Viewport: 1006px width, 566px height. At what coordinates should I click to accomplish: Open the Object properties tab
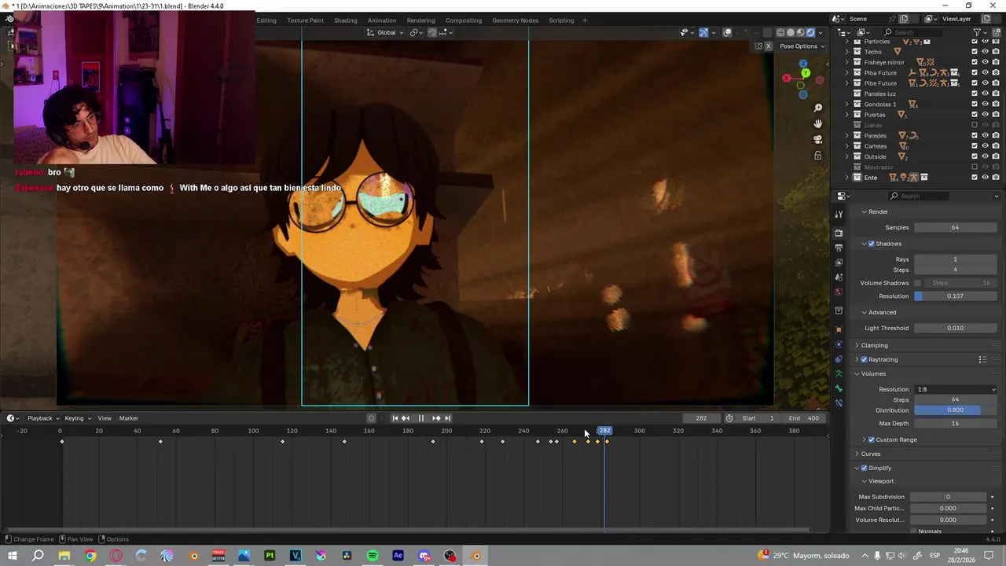pyautogui.click(x=839, y=329)
